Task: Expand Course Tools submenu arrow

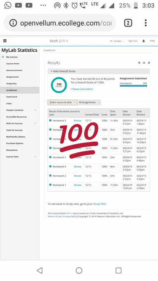Action: (x=35, y=157)
